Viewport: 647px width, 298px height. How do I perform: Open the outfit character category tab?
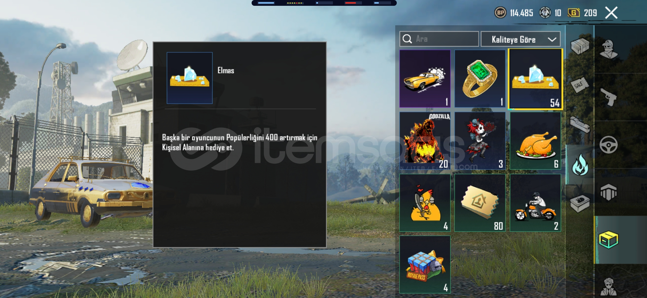(609, 49)
